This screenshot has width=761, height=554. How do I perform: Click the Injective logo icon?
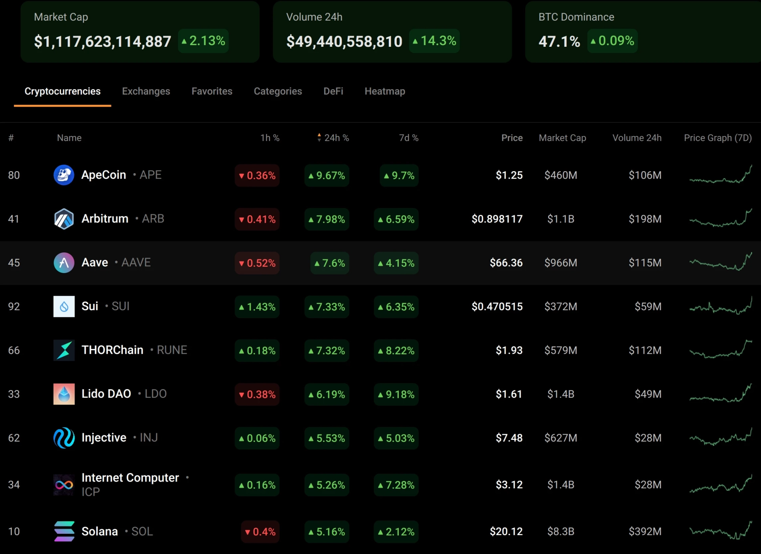64,438
